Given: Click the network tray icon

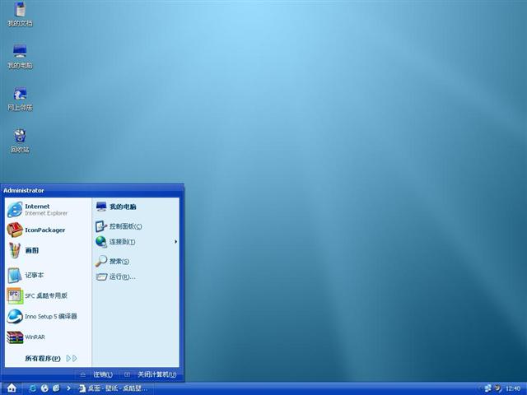Looking at the screenshot, I should coord(487,388).
